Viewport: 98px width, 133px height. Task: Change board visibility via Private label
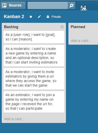(x=56, y=17)
